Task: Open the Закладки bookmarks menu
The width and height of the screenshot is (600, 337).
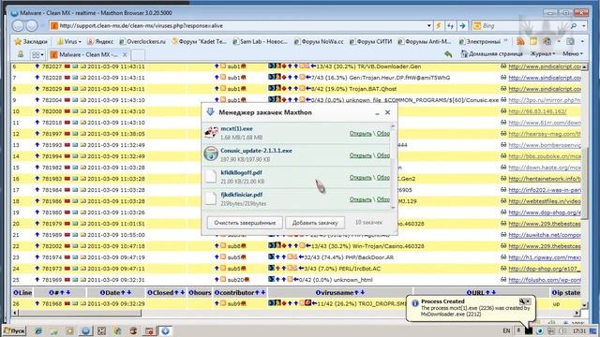Action: point(31,41)
